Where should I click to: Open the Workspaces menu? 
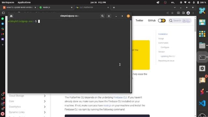(8, 2)
